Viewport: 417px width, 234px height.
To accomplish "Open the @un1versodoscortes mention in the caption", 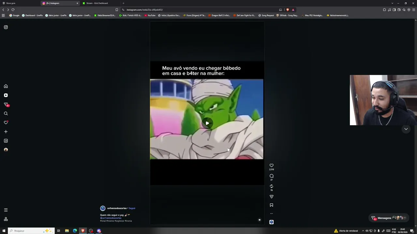I will [x=111, y=218].
